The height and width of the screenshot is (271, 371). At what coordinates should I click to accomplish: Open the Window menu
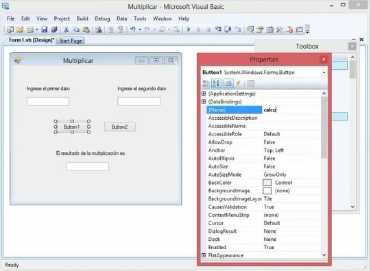163,18
